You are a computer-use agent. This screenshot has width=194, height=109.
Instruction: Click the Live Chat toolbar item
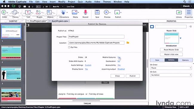70,7
